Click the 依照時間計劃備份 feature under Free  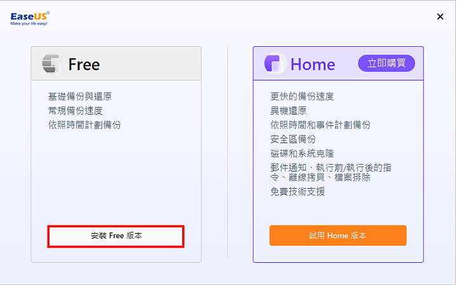(x=84, y=125)
